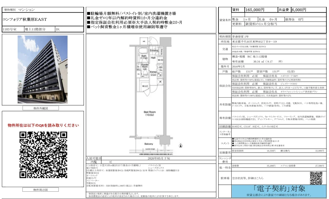Click the refrigerator space marked R
The width and height of the screenshot is (329, 199).
click(160, 82)
